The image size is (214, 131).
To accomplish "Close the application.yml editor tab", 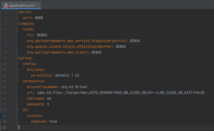I will (38, 5).
